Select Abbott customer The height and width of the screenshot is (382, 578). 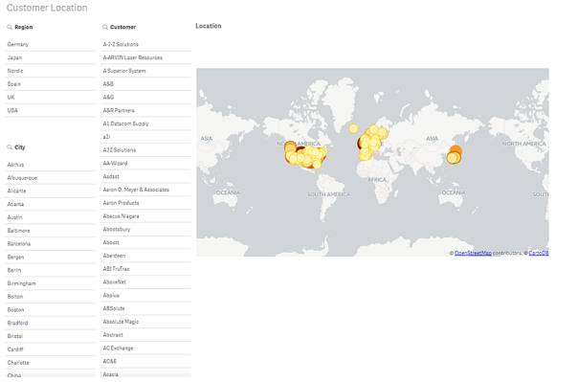point(145,242)
